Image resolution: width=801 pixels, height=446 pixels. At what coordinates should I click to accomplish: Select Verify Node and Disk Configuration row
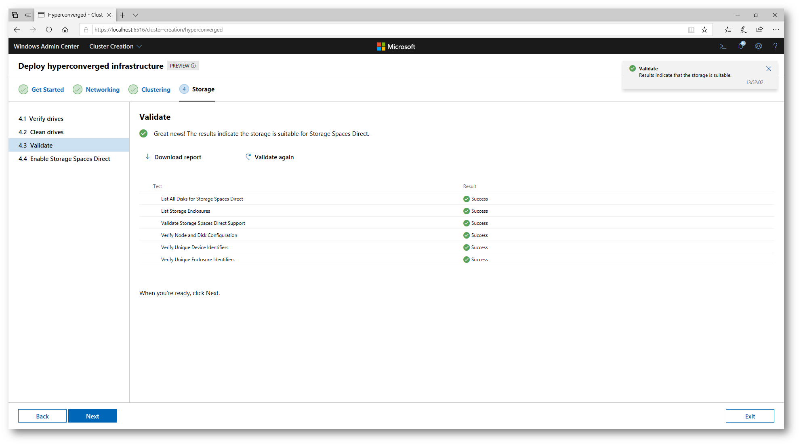pos(456,235)
